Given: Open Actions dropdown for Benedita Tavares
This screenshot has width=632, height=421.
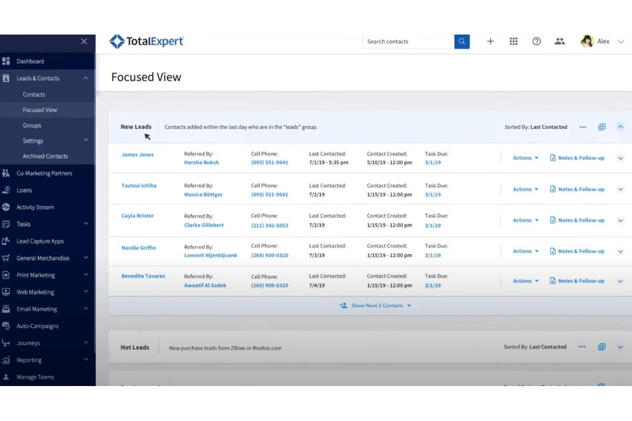Looking at the screenshot, I should click(525, 281).
